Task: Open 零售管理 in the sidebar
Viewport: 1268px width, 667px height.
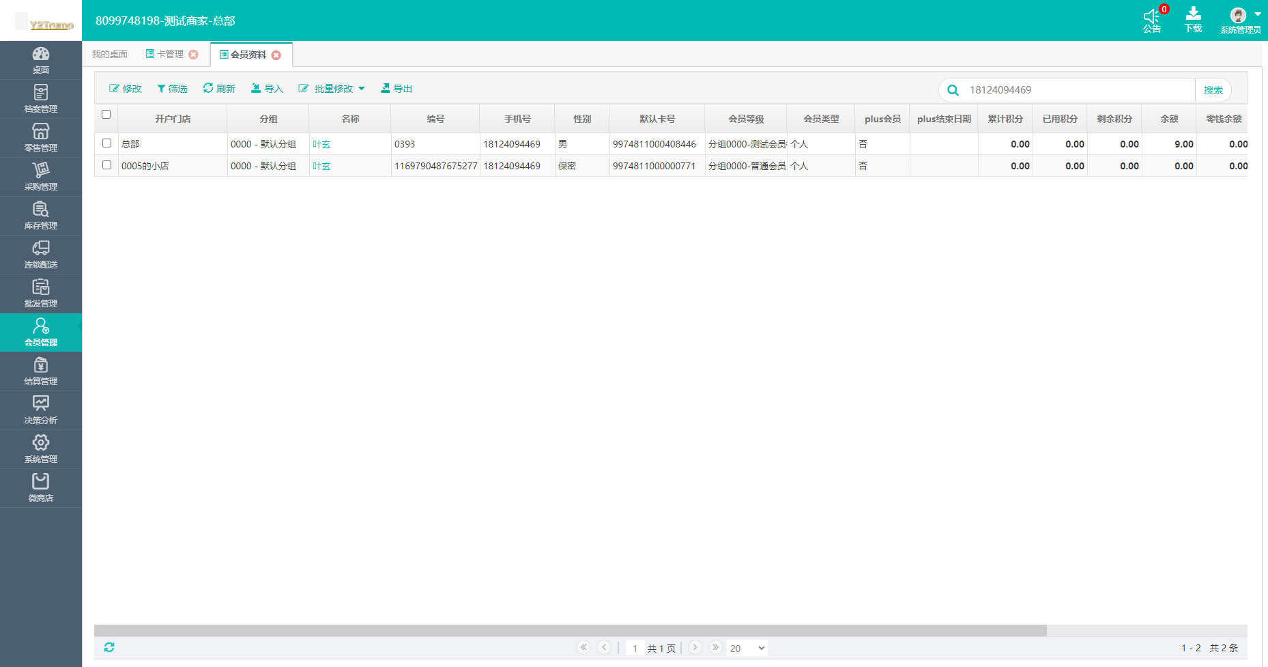Action: [41, 138]
